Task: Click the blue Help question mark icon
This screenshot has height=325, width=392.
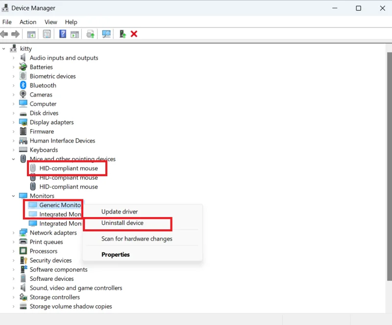Action: tap(63, 34)
